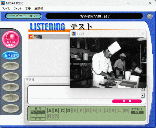The width and height of the screenshot is (156, 128).
Task: Click the orange 問題 icon
Action: pyautogui.click(x=31, y=37)
